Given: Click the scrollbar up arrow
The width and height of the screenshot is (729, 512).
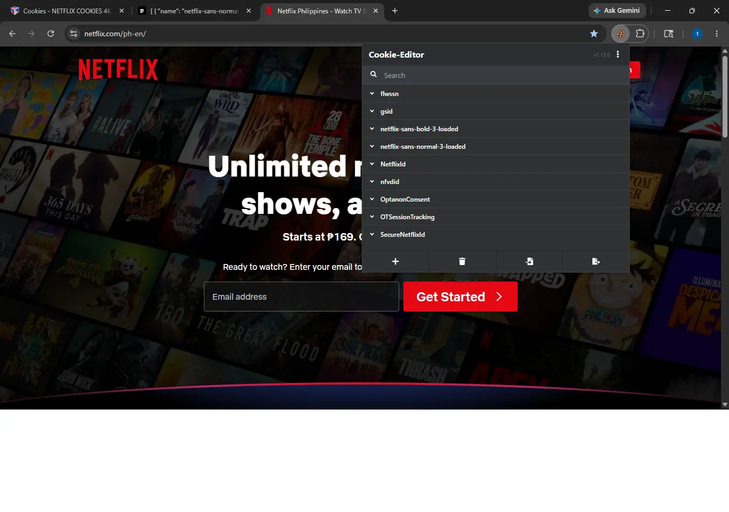Looking at the screenshot, I should (x=725, y=51).
